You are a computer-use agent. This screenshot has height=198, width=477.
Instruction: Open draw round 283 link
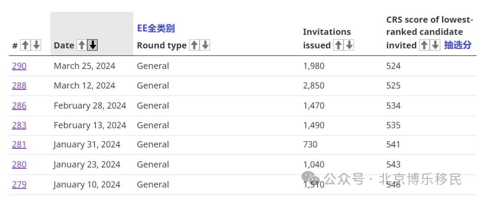pyautogui.click(x=19, y=125)
